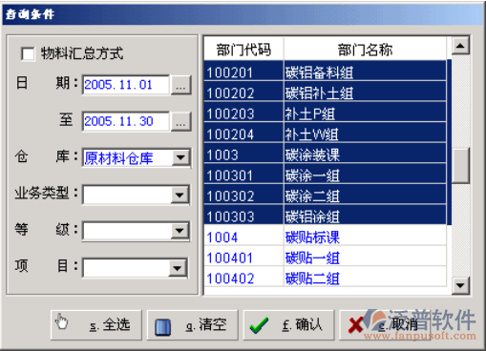Click scrollbar down arrow in department list
The width and height of the screenshot is (486, 351).
(x=460, y=285)
